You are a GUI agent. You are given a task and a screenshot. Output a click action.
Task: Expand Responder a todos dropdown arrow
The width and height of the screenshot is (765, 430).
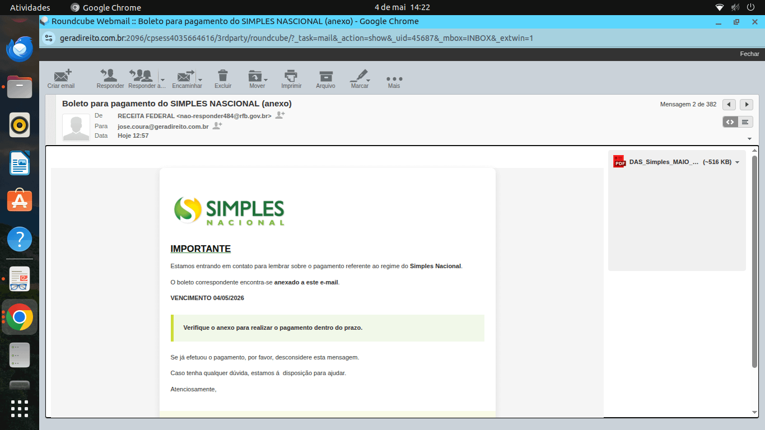tap(162, 79)
